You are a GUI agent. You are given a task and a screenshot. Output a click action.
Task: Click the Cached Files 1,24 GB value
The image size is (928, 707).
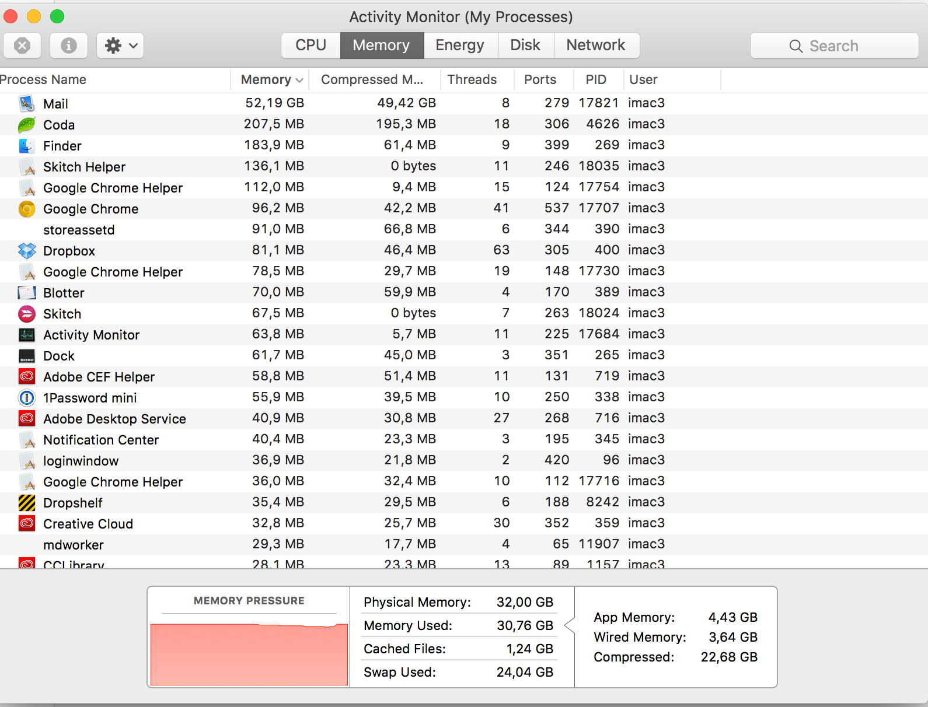[530, 649]
